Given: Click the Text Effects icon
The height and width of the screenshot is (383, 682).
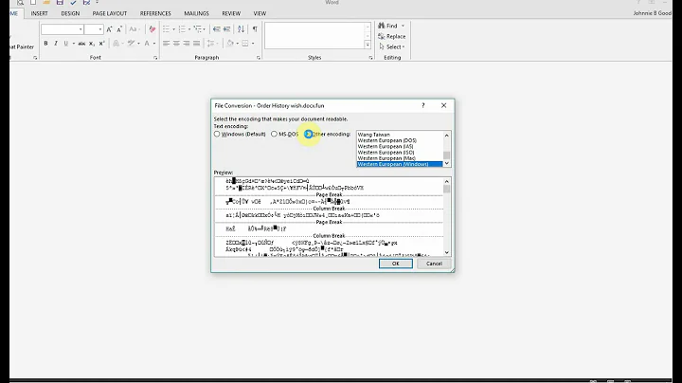Looking at the screenshot, I should (116, 43).
